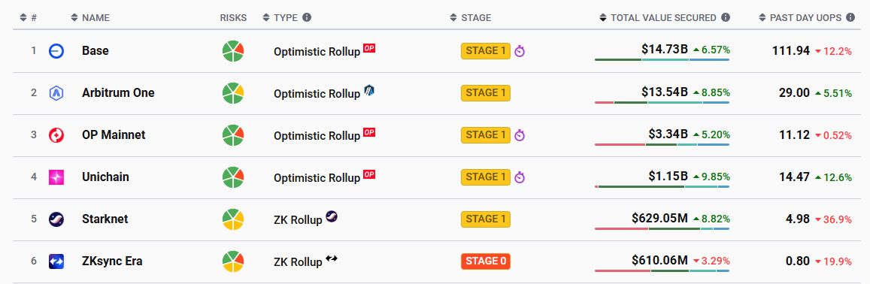Sort by Total Value Secured header
The width and height of the screenshot is (870, 284).
pyautogui.click(x=658, y=18)
